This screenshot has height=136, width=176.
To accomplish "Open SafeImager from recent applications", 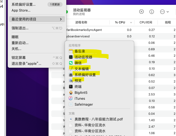I will point(99,104).
